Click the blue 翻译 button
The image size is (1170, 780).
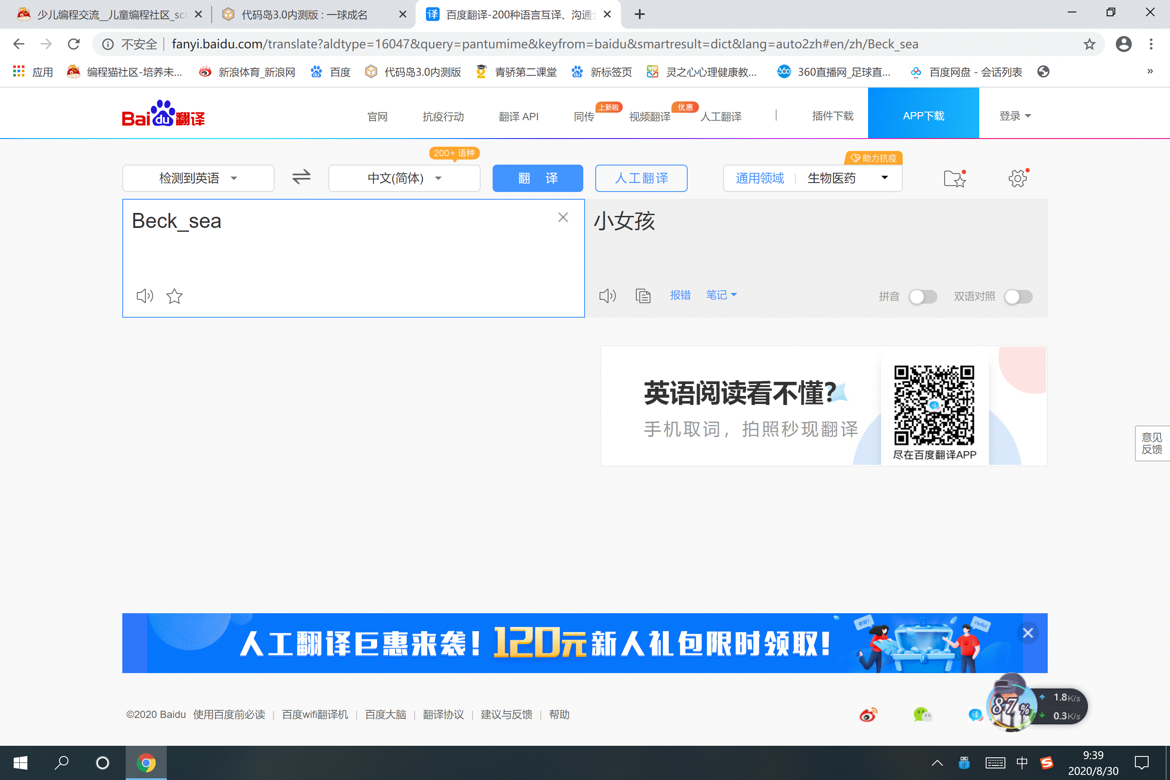[x=538, y=178]
